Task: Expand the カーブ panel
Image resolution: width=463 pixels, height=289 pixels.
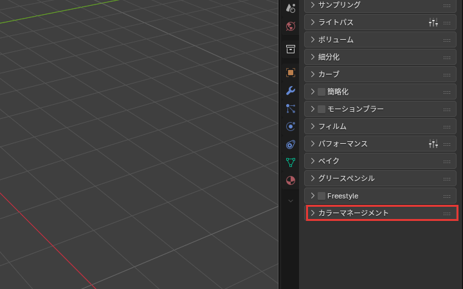Action: click(313, 74)
